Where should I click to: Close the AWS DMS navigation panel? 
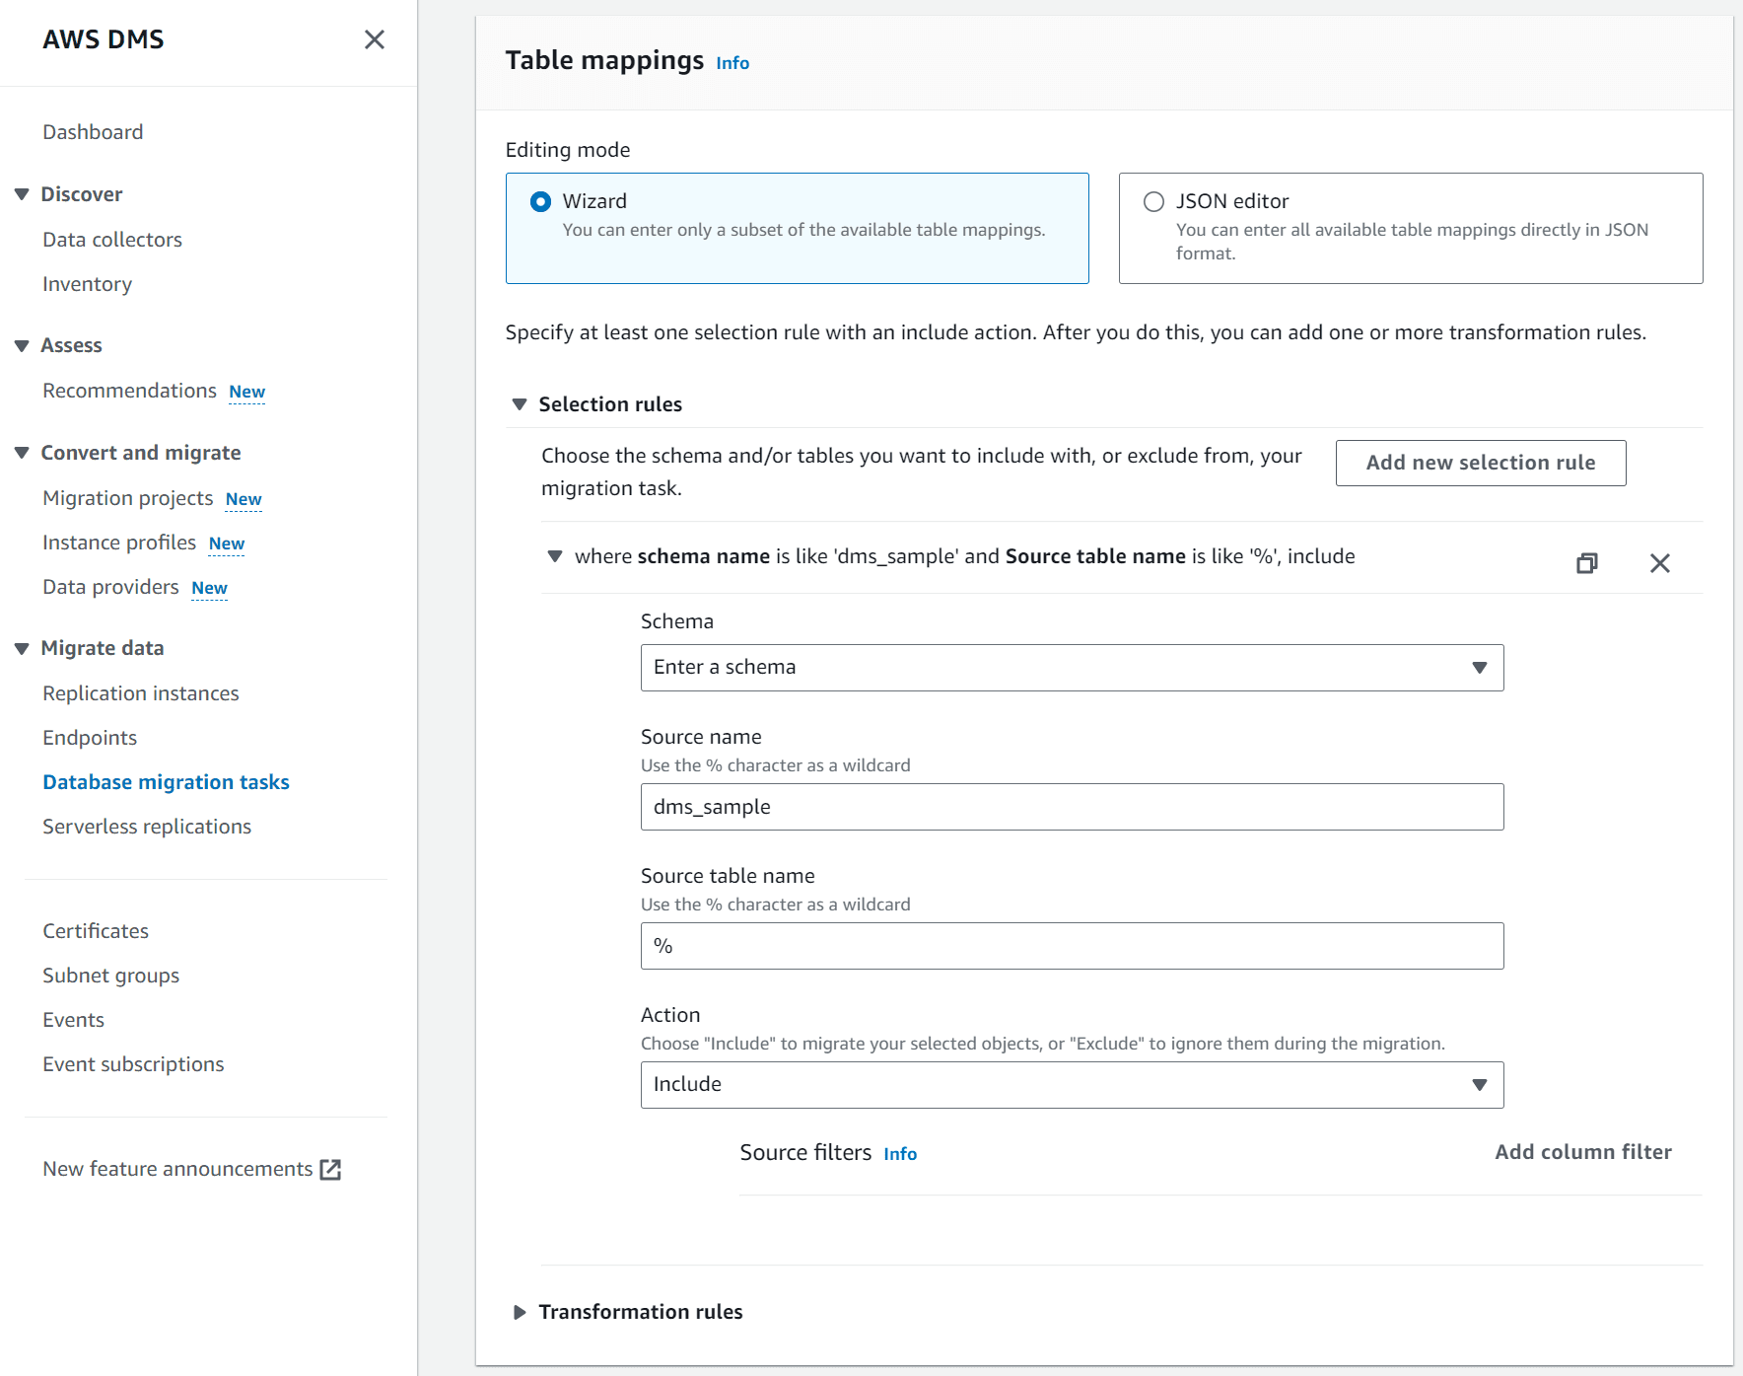(374, 39)
